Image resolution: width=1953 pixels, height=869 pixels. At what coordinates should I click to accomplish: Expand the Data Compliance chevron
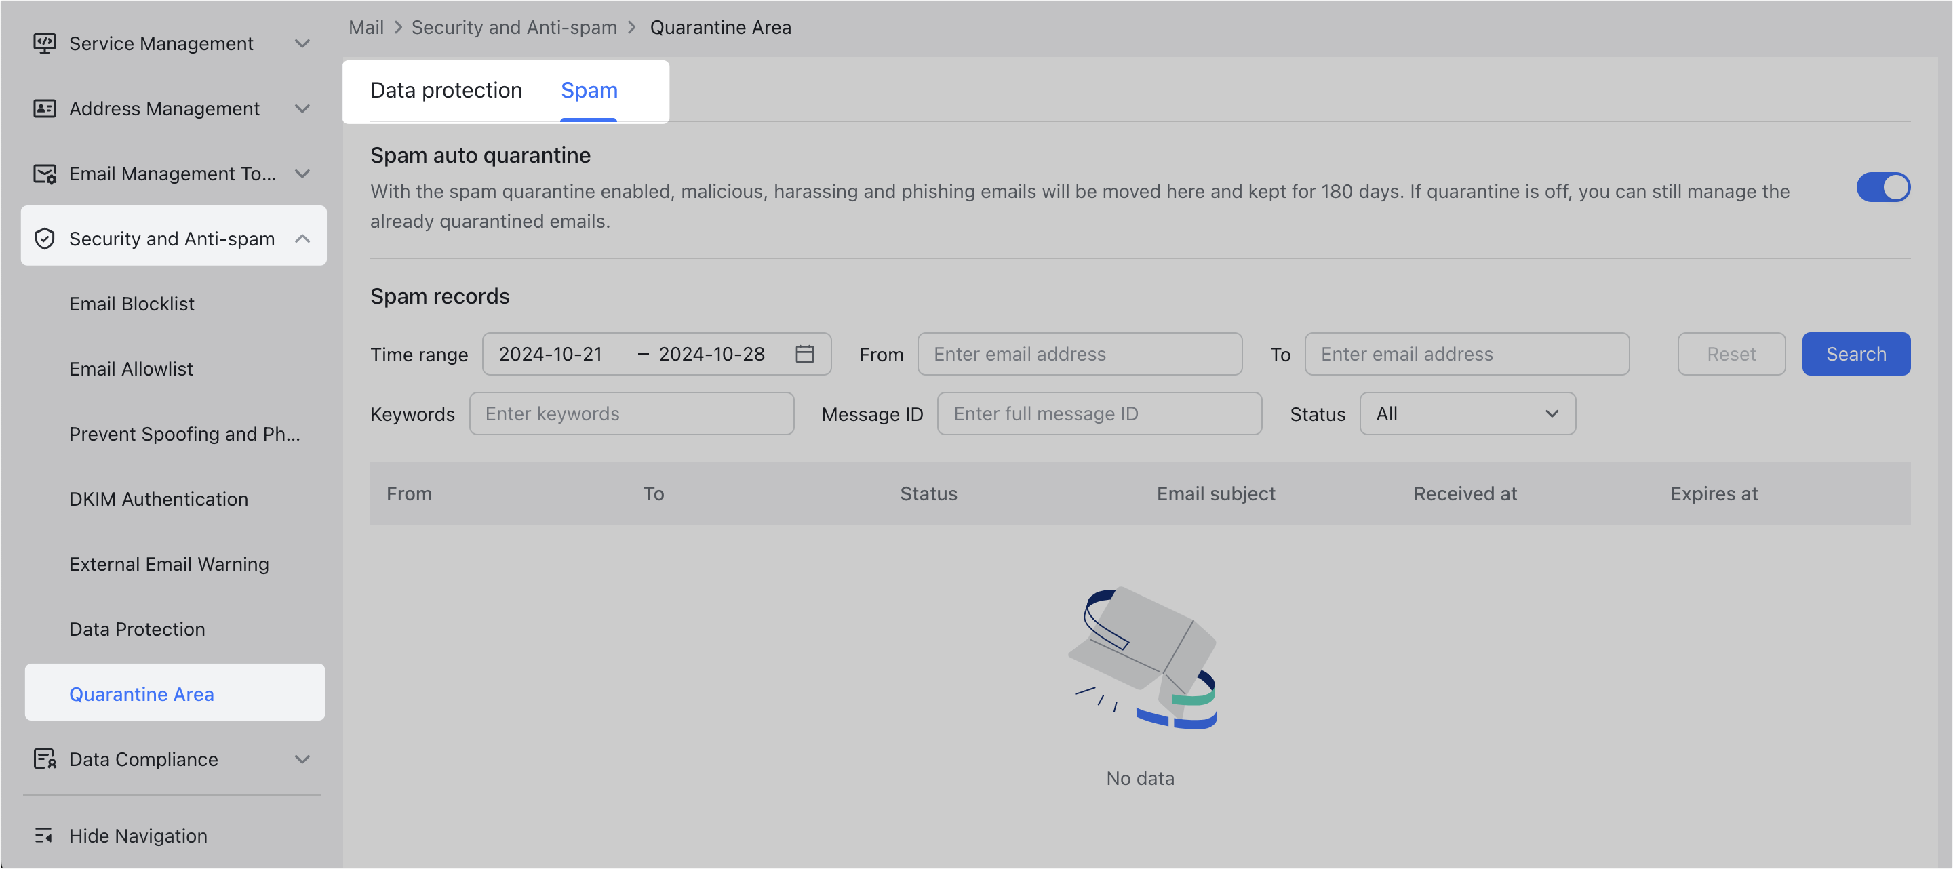pos(302,759)
